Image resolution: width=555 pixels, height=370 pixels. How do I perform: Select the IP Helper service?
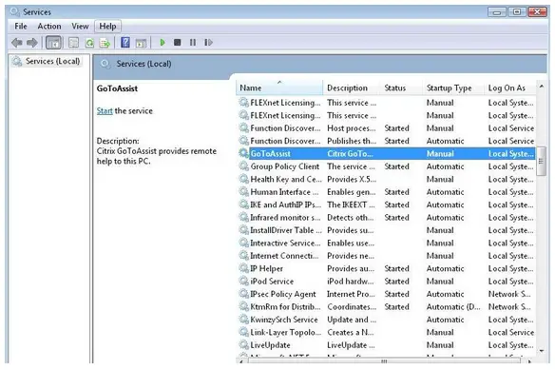[386, 268]
